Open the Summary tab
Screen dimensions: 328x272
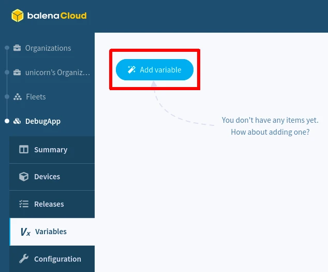tap(51, 150)
